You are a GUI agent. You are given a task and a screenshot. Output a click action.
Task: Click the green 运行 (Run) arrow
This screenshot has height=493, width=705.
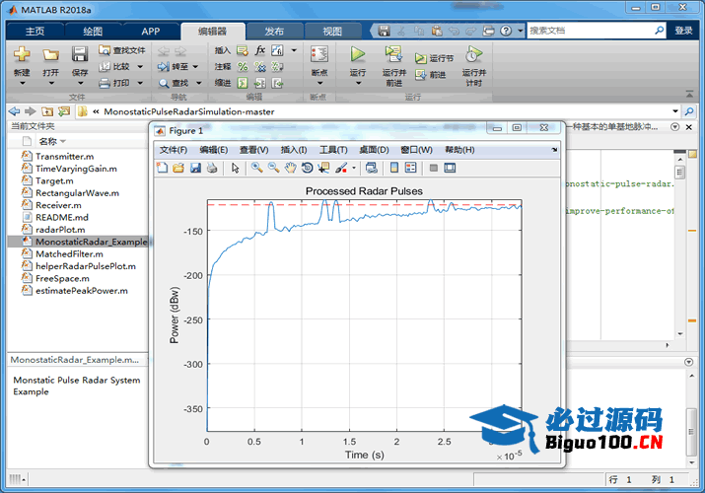[358, 54]
